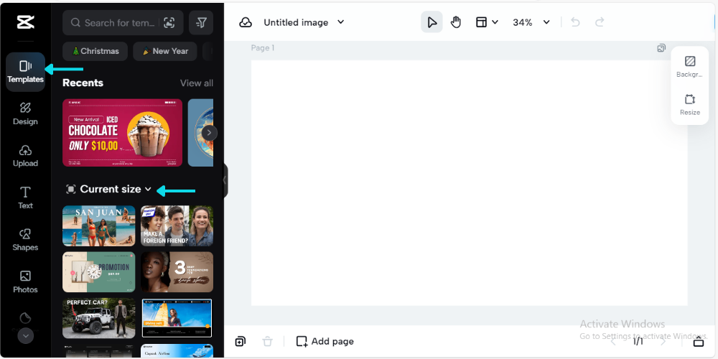This screenshot has height=359, width=718.
Task: Open the Iced Chocolate recent template
Action: (122, 133)
